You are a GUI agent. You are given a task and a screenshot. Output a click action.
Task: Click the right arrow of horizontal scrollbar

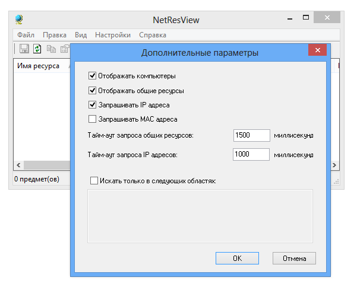[x=334, y=165]
